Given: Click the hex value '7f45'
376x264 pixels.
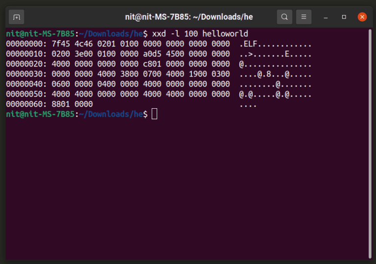Looking at the screenshot, I should coord(61,44).
